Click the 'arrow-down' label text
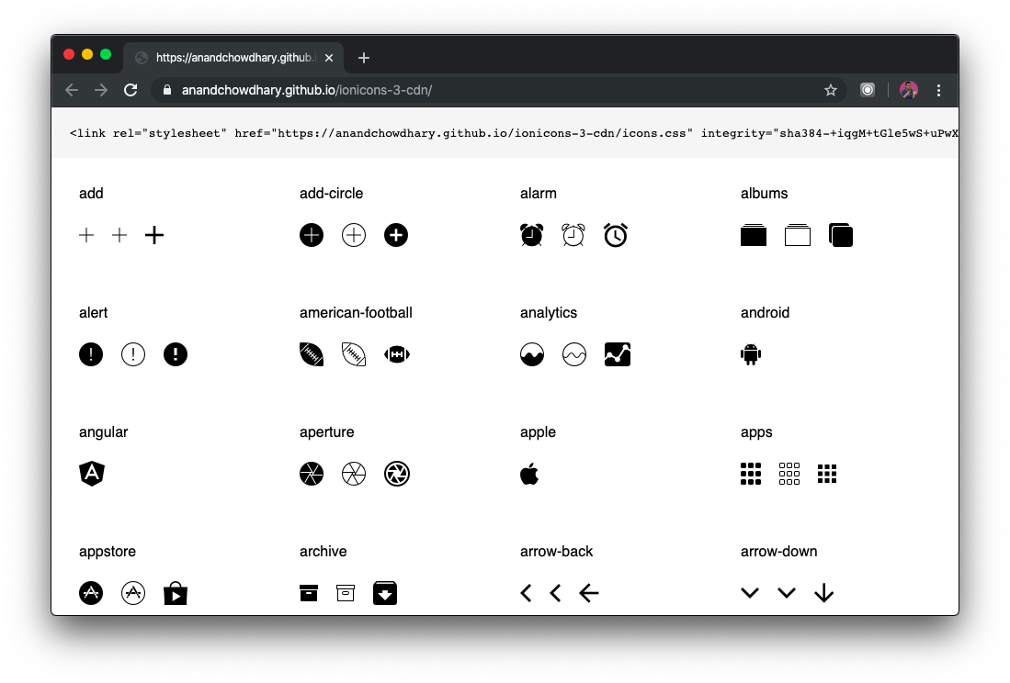 (x=778, y=552)
